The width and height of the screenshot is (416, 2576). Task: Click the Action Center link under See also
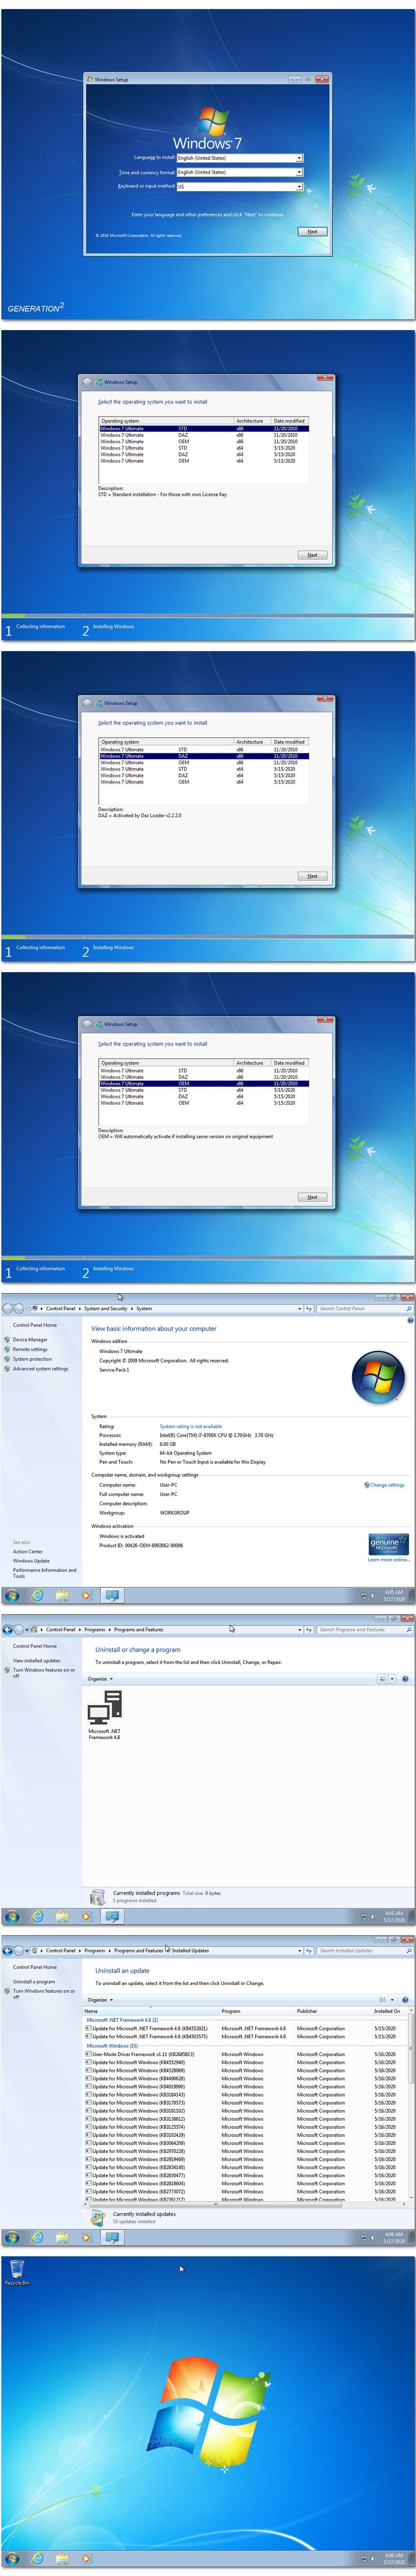point(28,1552)
